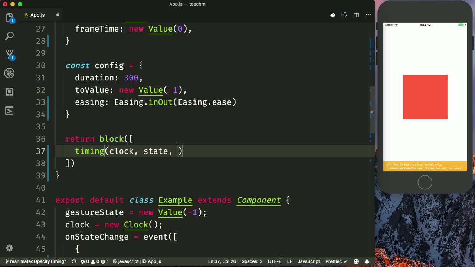Screen dimensions: 475x267
Task: Open the Explorer view in activity bar
Action: [x=9, y=18]
